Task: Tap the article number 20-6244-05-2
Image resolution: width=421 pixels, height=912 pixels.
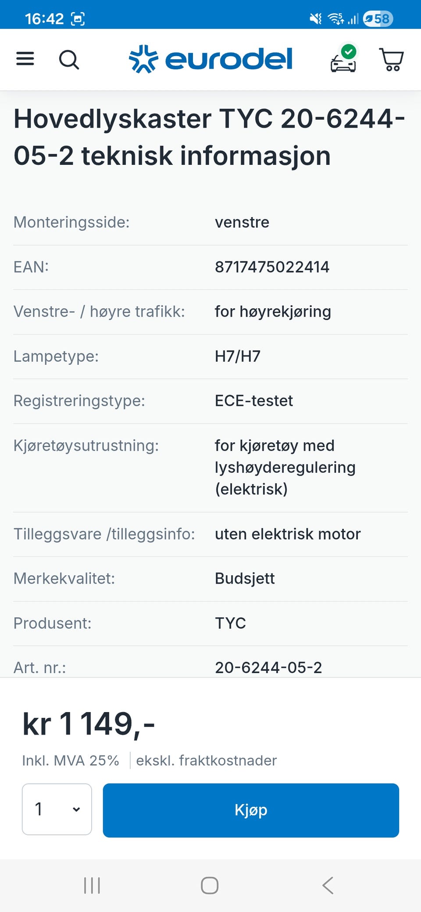Action: [x=268, y=667]
